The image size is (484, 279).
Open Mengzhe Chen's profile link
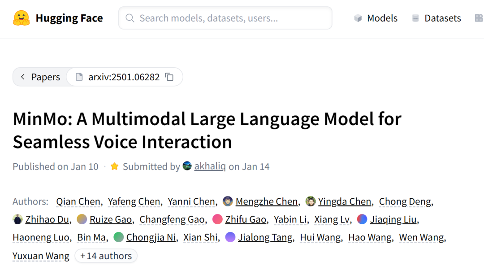click(267, 201)
